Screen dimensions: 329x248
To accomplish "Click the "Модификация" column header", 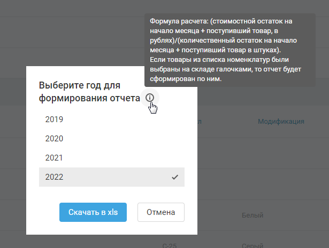I will tap(281, 122).
